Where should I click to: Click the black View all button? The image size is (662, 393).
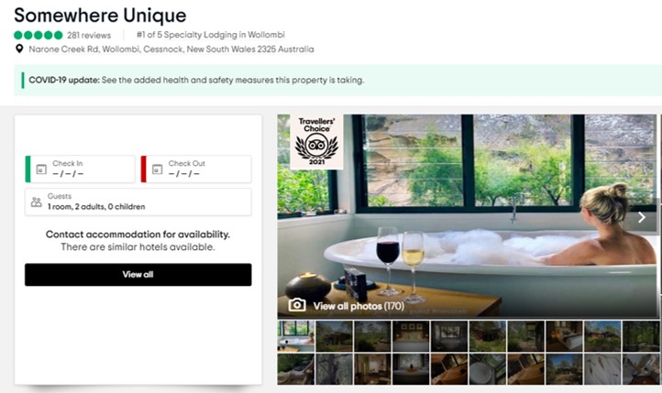click(x=138, y=275)
